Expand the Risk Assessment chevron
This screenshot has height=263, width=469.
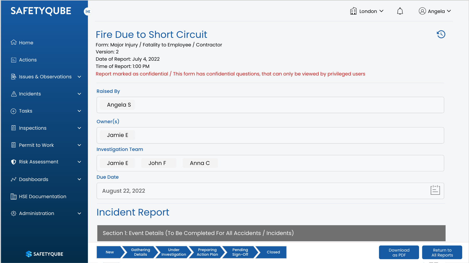tap(80, 162)
